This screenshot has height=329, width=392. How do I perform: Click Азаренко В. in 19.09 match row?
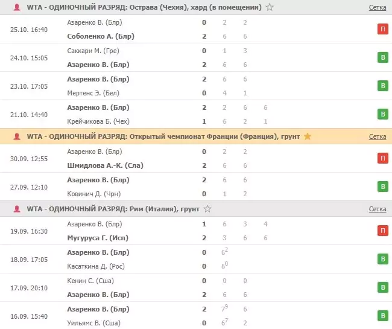[x=95, y=224]
